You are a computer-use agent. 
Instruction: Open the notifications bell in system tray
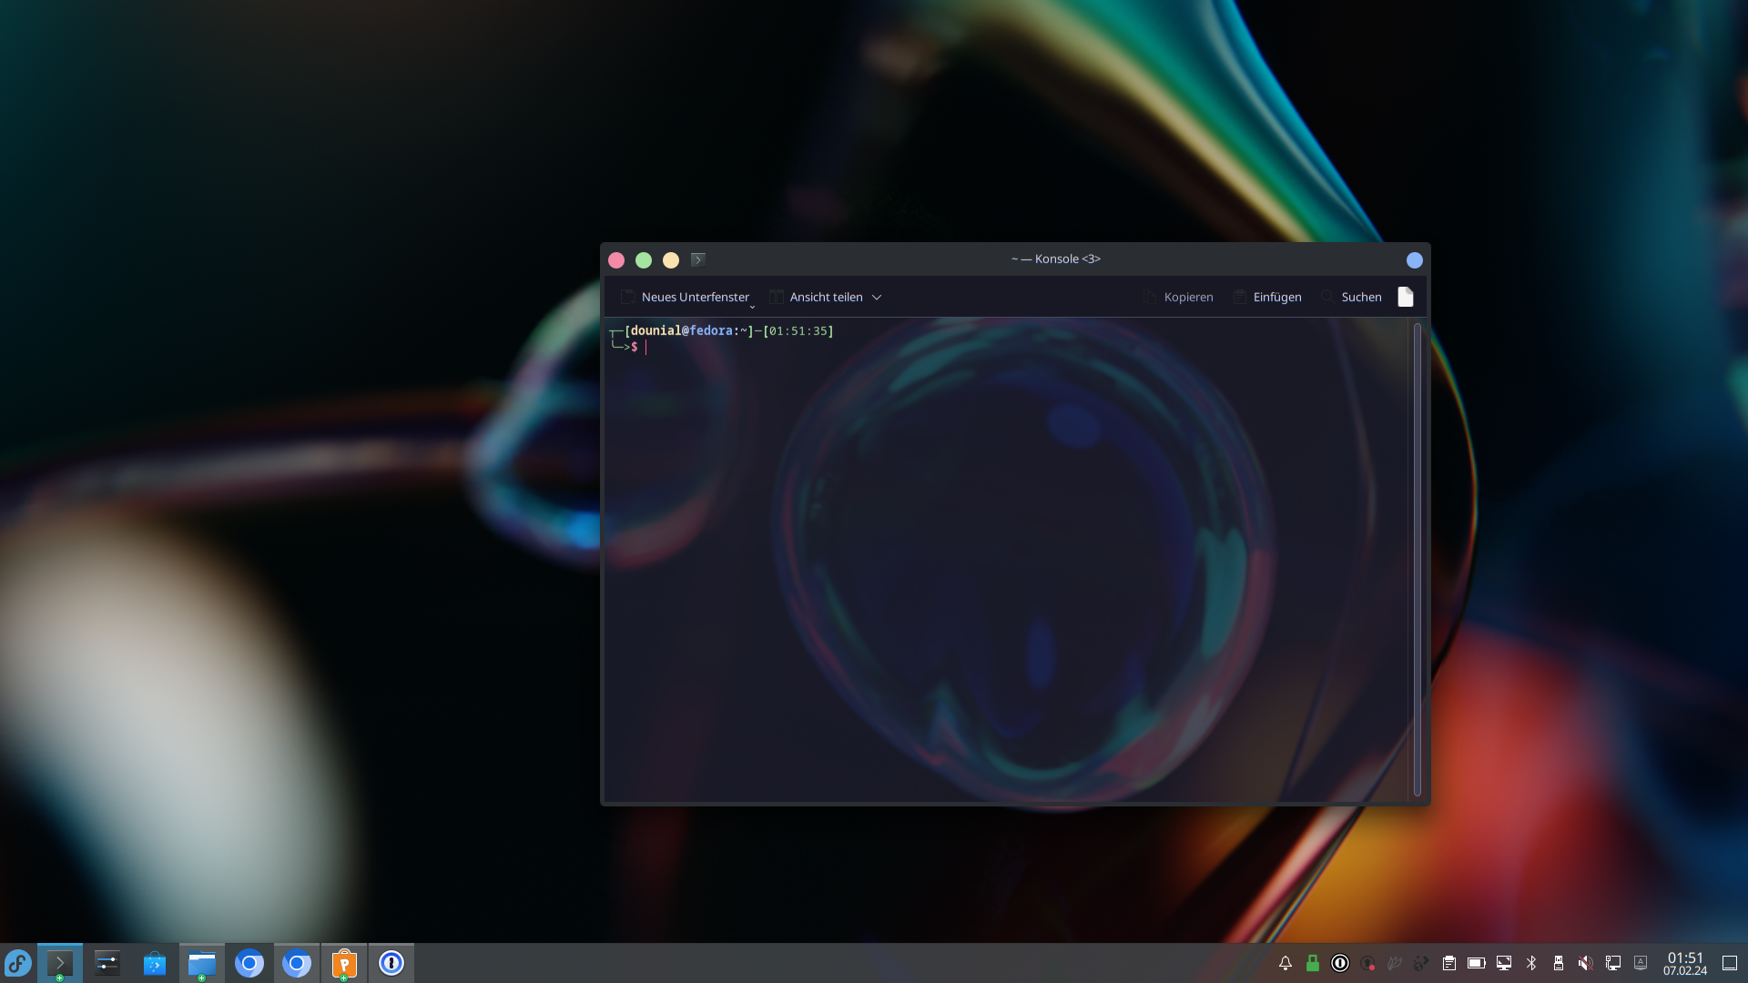1286,963
